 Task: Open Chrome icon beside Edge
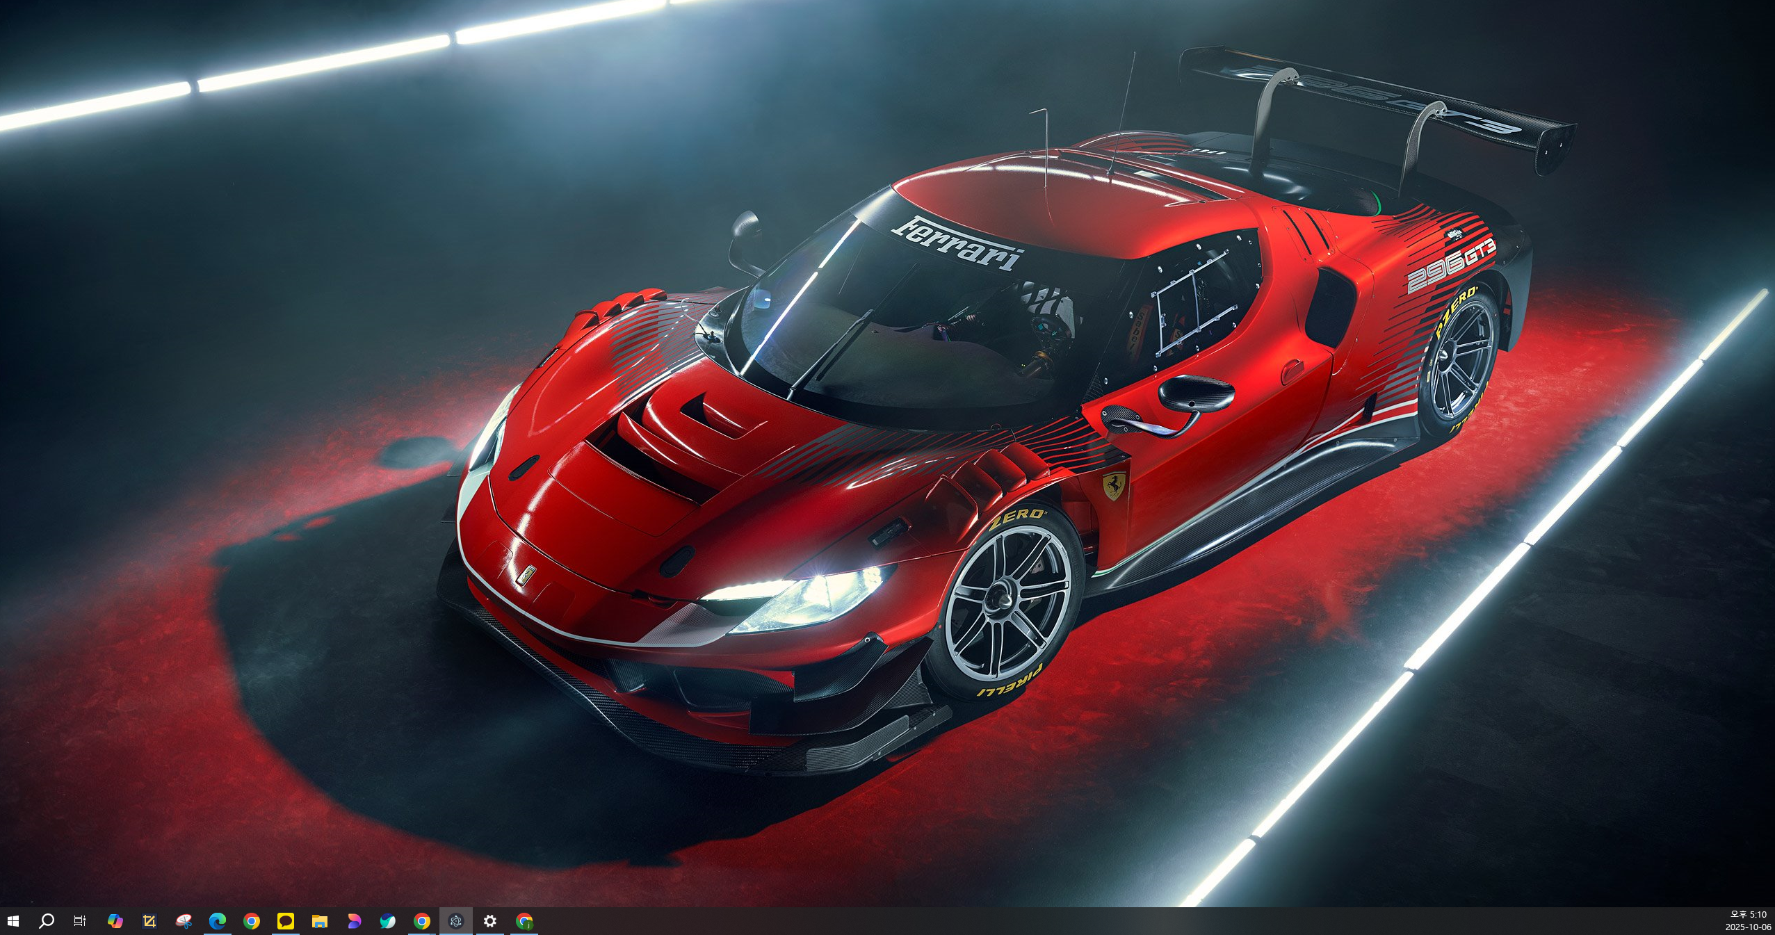[252, 921]
